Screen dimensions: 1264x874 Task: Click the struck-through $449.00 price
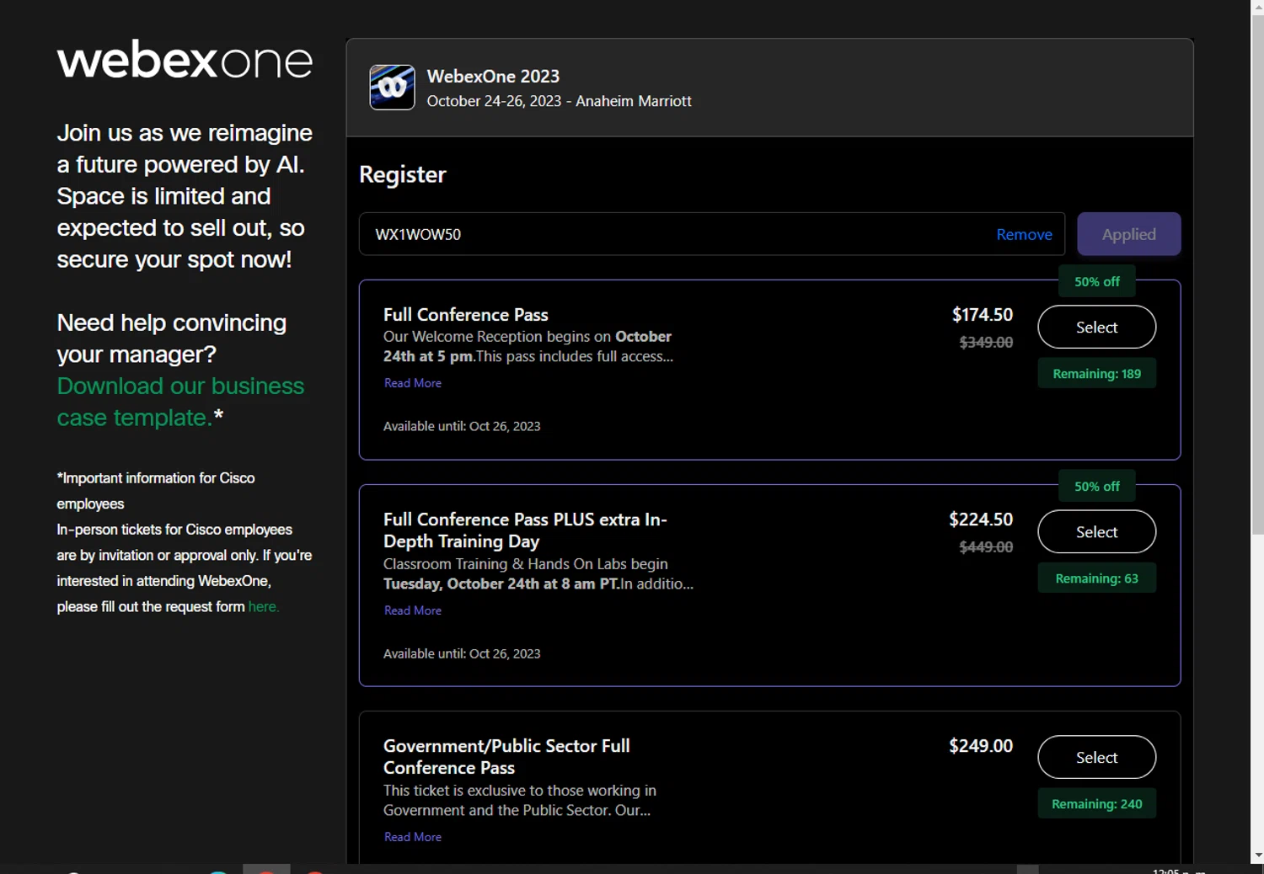tap(986, 546)
